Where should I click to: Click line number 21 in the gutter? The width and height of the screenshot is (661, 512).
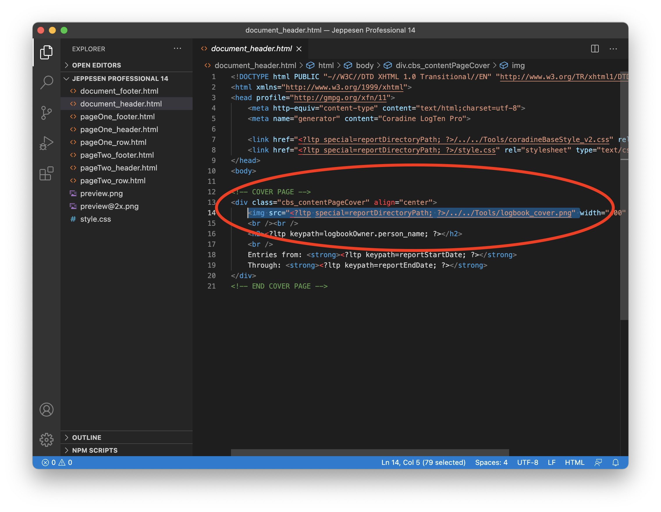pos(212,286)
